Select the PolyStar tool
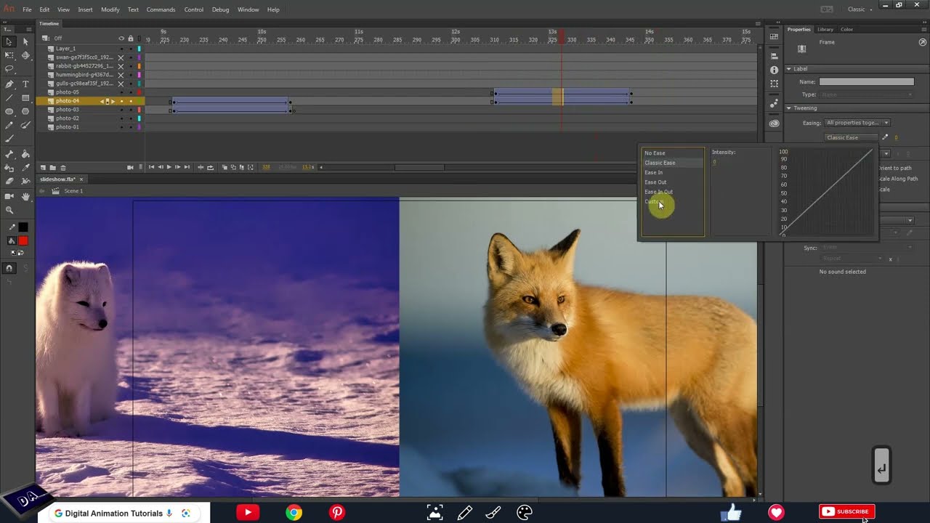This screenshot has height=523, width=930. click(25, 111)
